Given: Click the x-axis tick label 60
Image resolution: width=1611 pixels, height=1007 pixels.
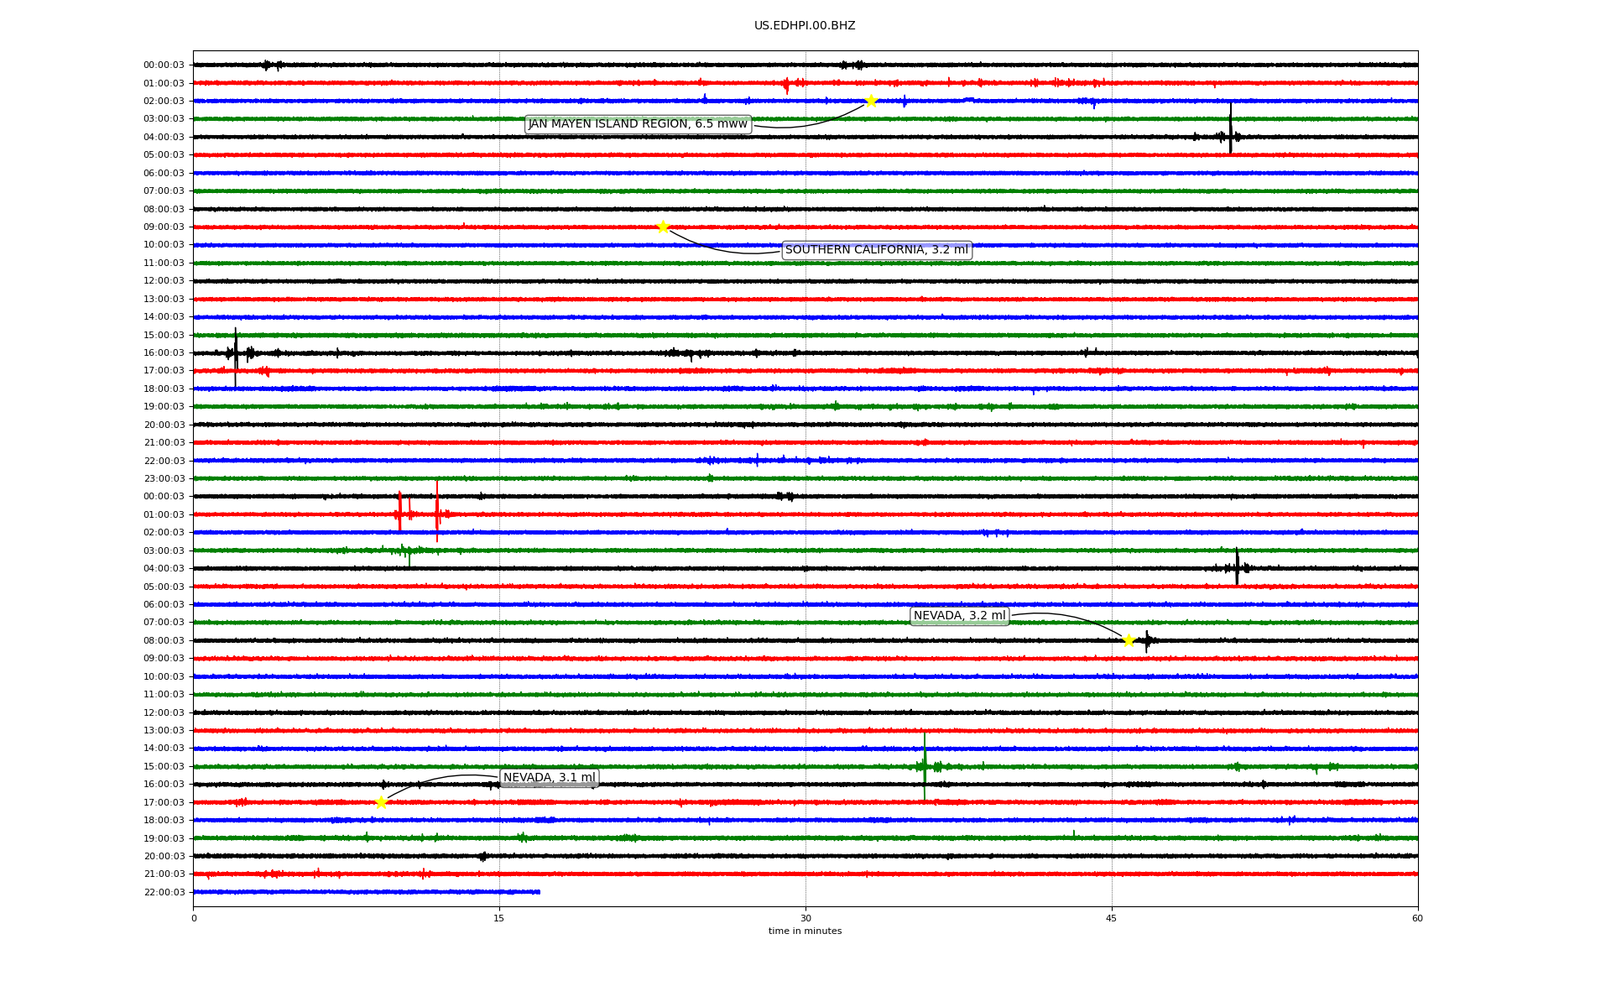Looking at the screenshot, I should coord(1417,918).
